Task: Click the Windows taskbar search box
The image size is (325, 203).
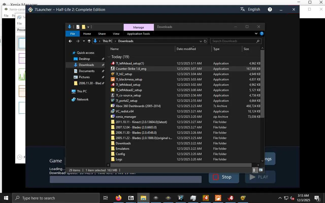Action: tap(56, 198)
